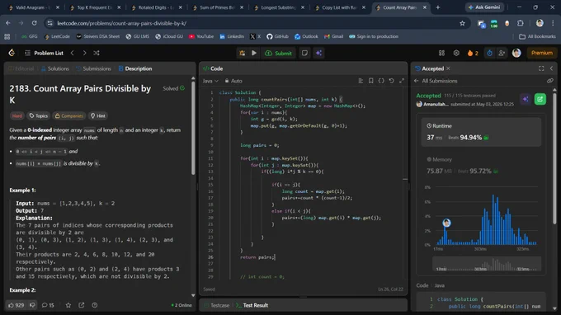Maximize the result panel

(541, 68)
